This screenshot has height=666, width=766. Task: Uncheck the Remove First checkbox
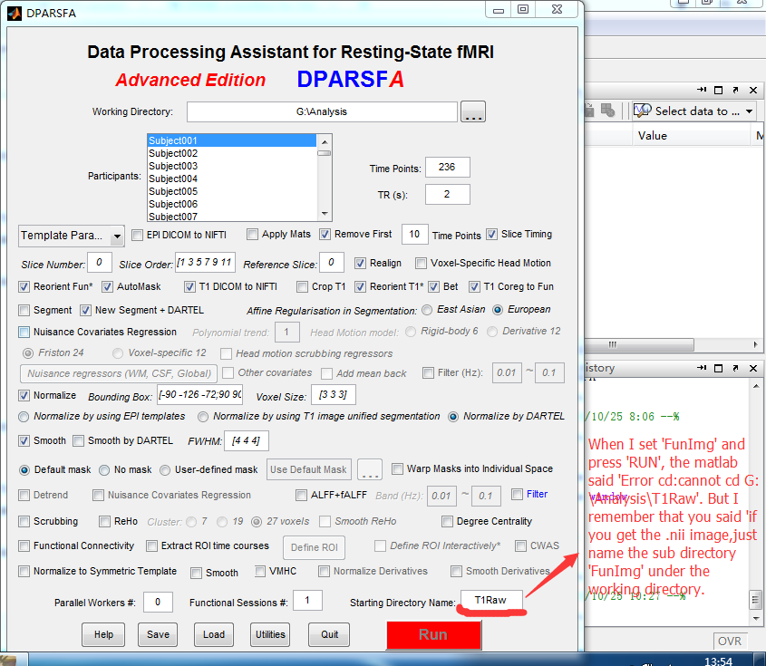tap(325, 235)
